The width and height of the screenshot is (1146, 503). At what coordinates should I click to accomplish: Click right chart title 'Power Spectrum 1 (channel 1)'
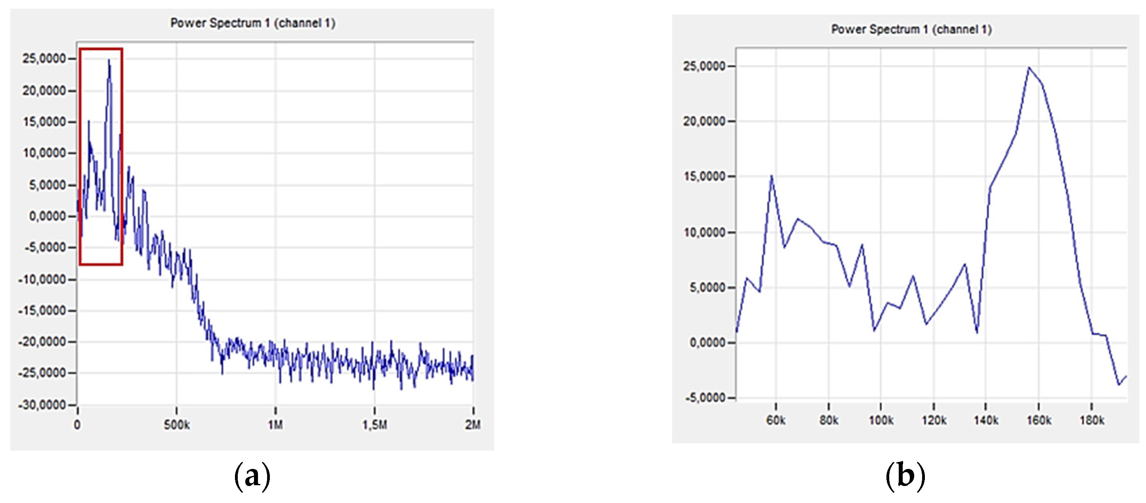pyautogui.click(x=911, y=29)
